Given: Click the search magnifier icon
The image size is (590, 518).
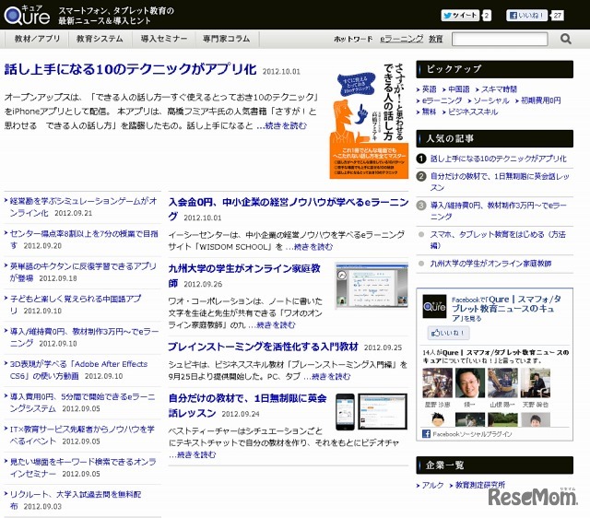Looking at the screenshot, I should 565,39.
